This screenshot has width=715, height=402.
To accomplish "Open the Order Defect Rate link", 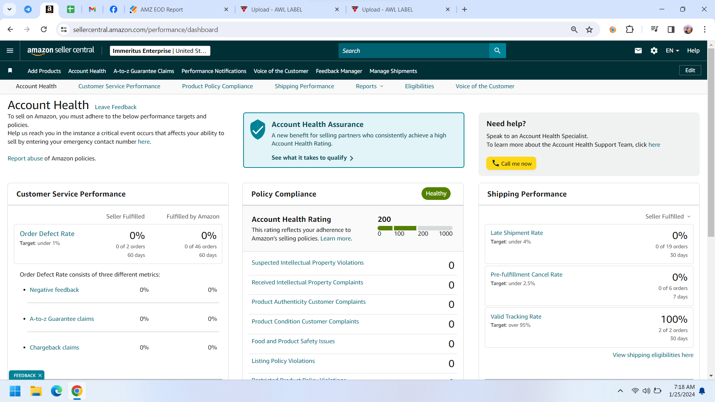I will click(x=47, y=234).
